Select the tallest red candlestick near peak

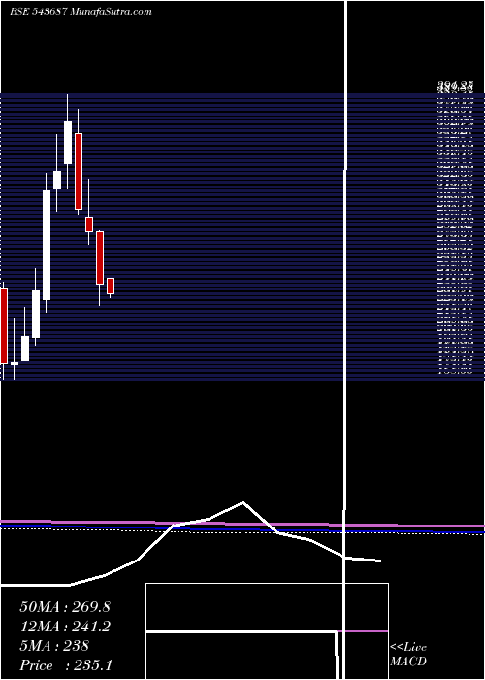pyautogui.click(x=79, y=171)
